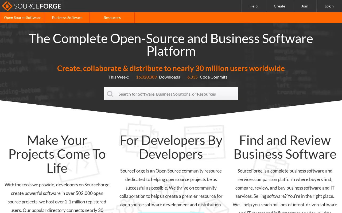The image size is (342, 213).
Task: Click the Login button in header
Action: pos(329,6)
